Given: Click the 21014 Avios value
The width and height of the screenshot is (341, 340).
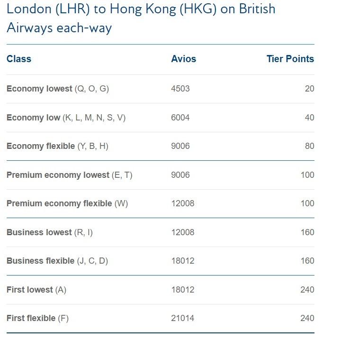Looking at the screenshot, I should [x=182, y=318].
